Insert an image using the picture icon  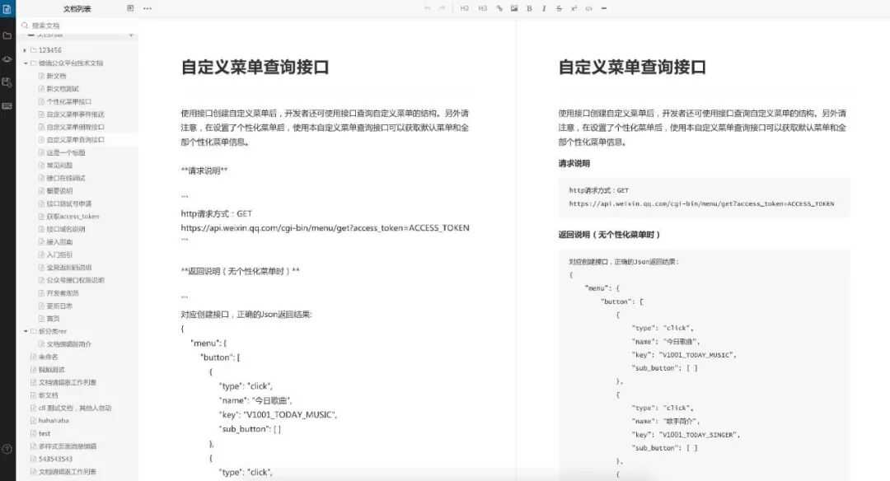(x=514, y=8)
